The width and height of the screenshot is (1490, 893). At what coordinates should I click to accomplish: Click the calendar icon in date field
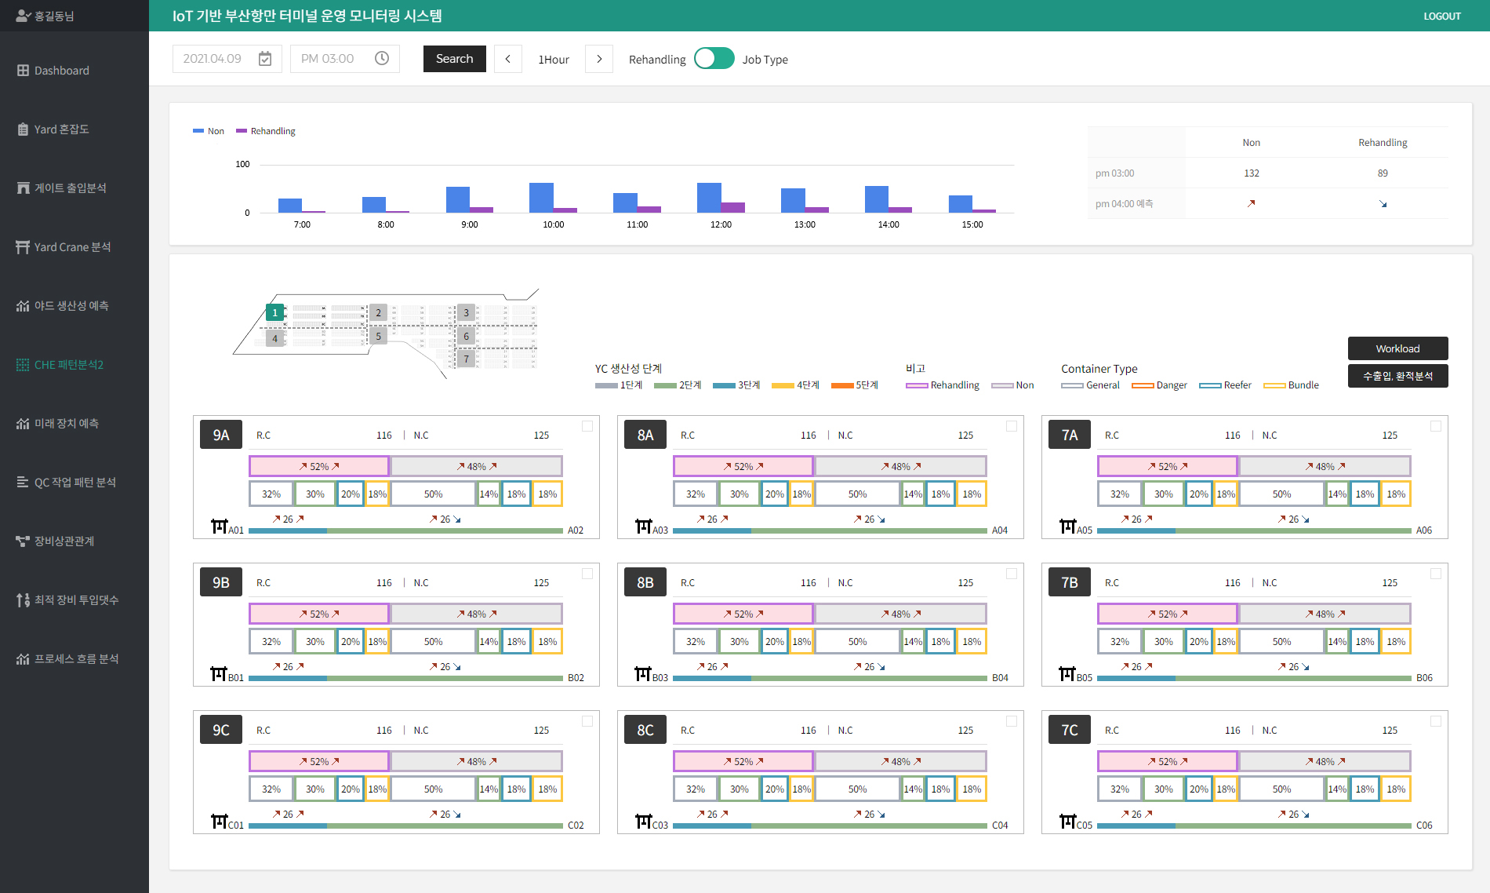265,59
